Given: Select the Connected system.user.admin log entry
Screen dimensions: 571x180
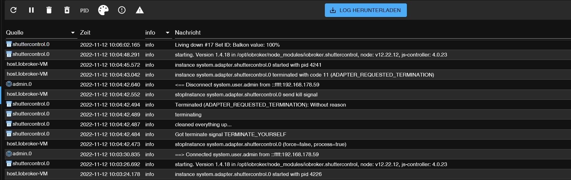Looking at the screenshot, I should coord(288,154).
